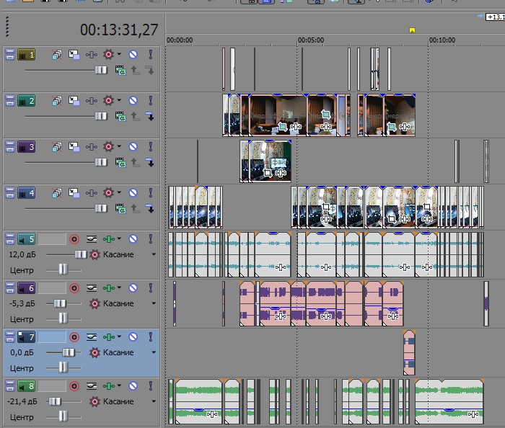Solo audio track 7

[x=150, y=337]
